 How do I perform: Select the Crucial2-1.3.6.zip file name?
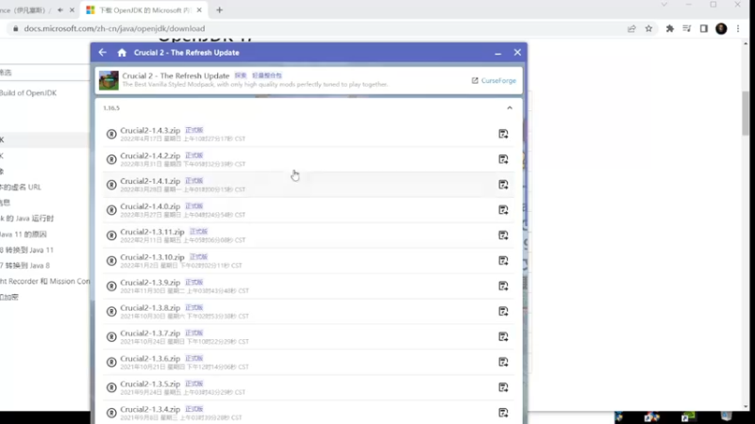tap(150, 359)
